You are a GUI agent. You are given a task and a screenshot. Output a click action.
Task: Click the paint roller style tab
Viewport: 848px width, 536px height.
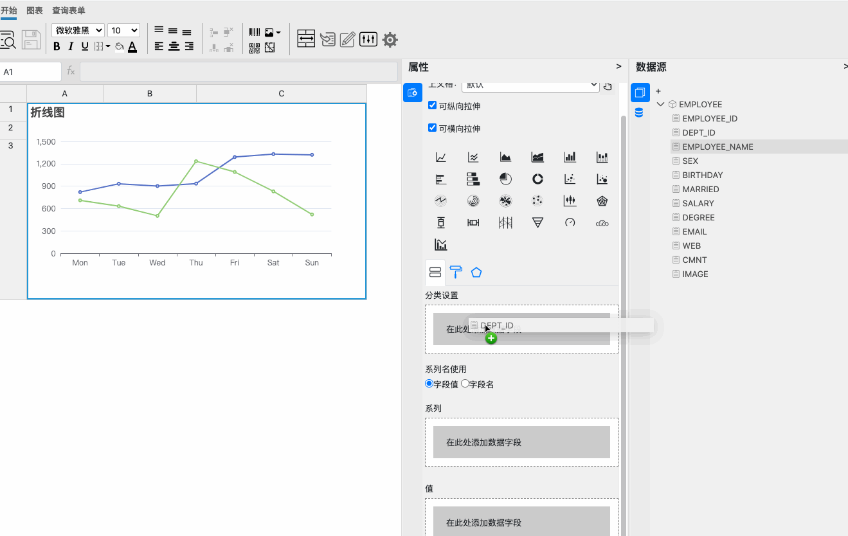(x=456, y=272)
